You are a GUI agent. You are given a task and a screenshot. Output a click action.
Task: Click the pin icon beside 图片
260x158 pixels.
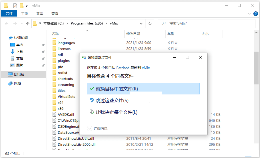(x=43, y=65)
